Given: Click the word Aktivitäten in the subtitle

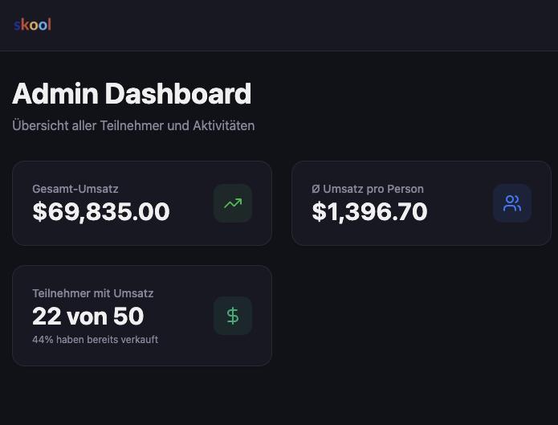Looking at the screenshot, I should pyautogui.click(x=224, y=126).
